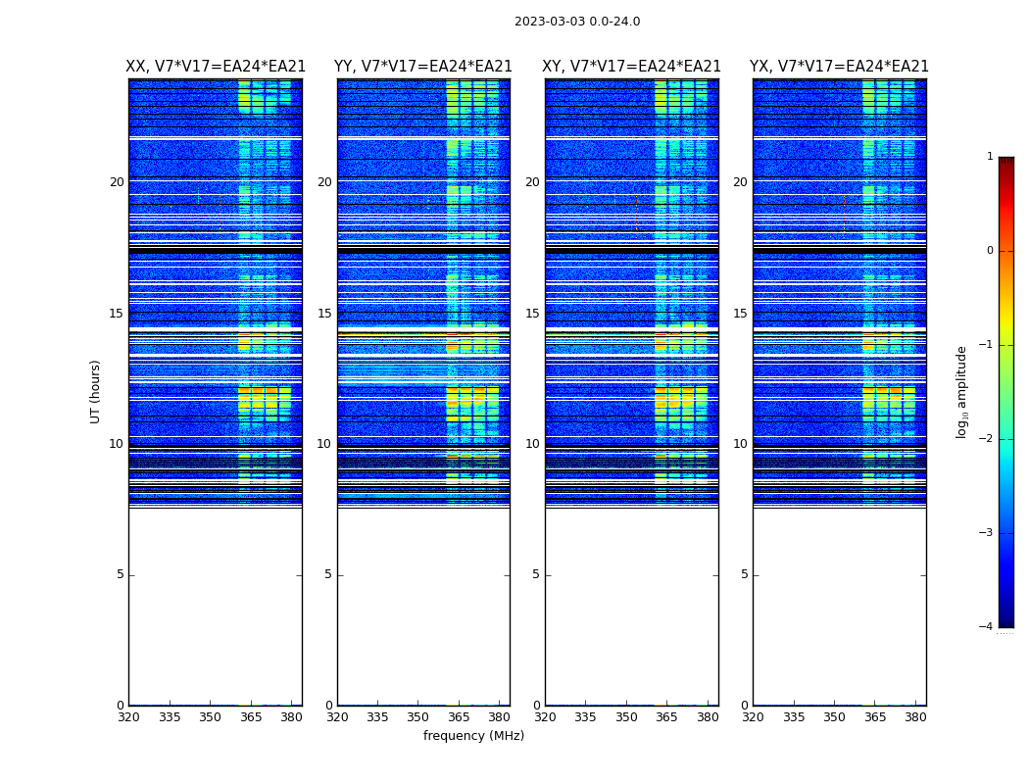This screenshot has height=784, width=1029.
Task: Click the colorbar tick label 0
Action: [990, 251]
